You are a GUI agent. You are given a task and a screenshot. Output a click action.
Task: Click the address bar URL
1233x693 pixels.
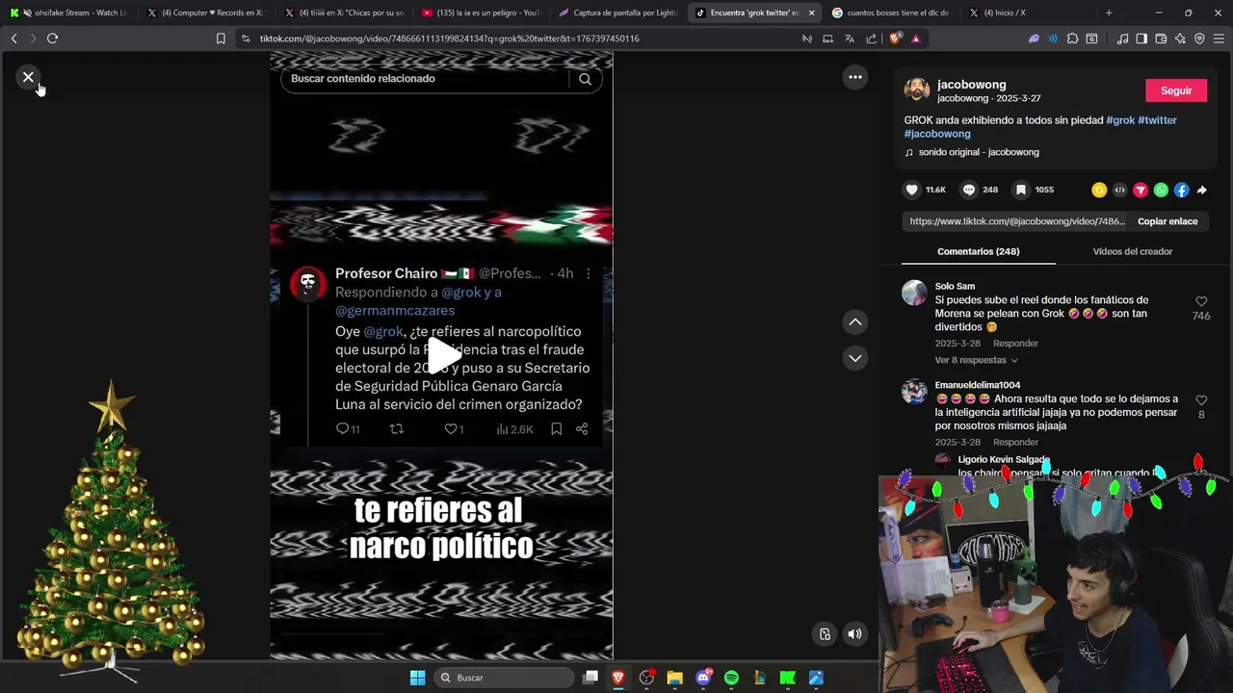tap(449, 38)
